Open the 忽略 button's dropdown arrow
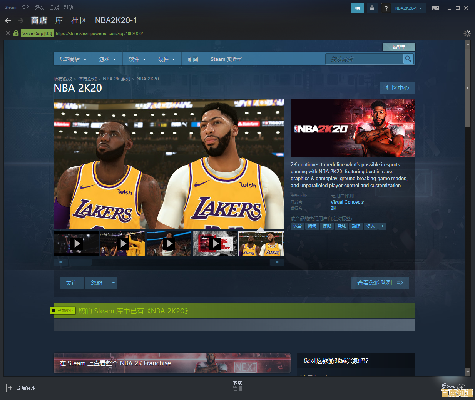Screen dimensions: 475x400 [113, 283]
